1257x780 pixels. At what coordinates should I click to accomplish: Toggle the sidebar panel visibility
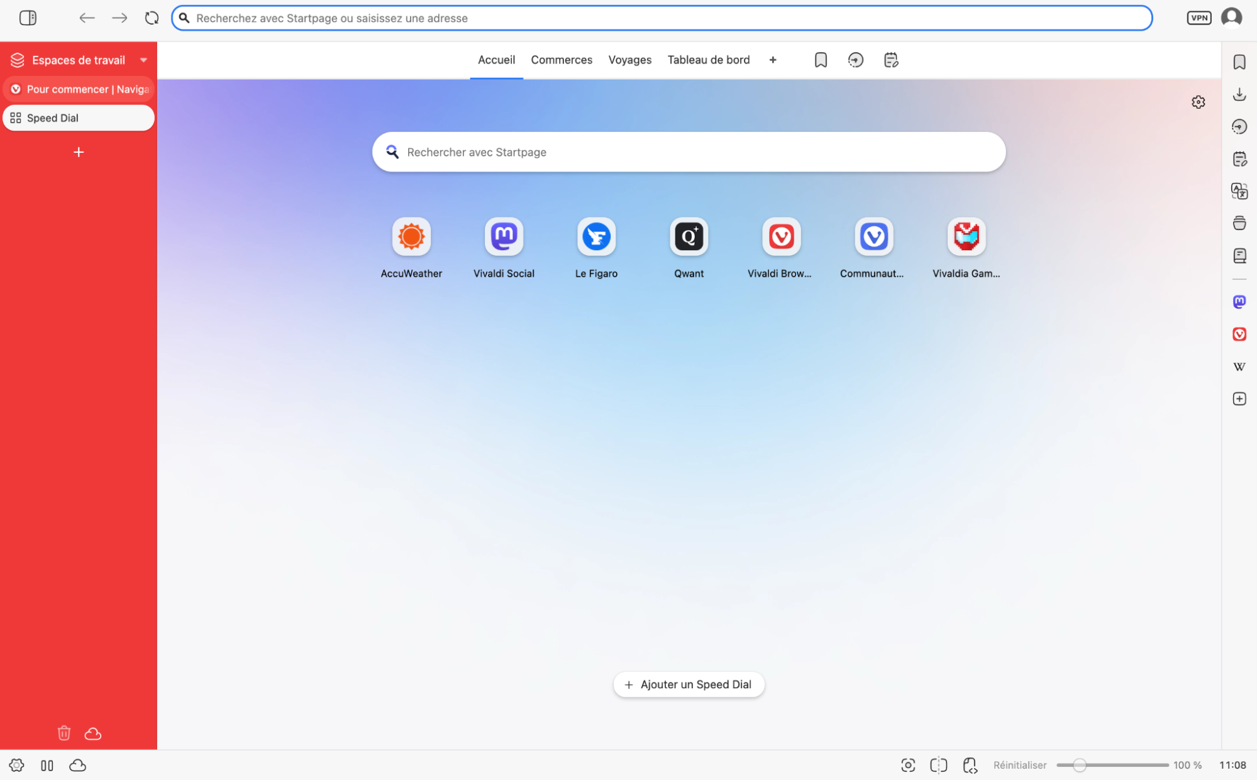click(28, 18)
